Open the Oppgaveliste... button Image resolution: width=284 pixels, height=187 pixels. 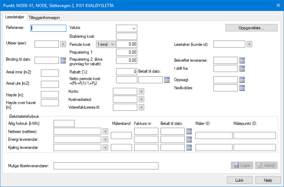coord(252,28)
